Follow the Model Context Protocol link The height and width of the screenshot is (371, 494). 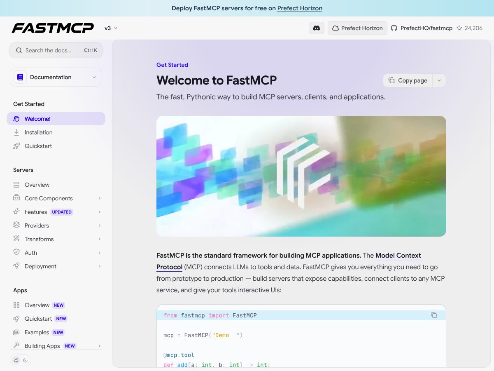tap(398, 255)
